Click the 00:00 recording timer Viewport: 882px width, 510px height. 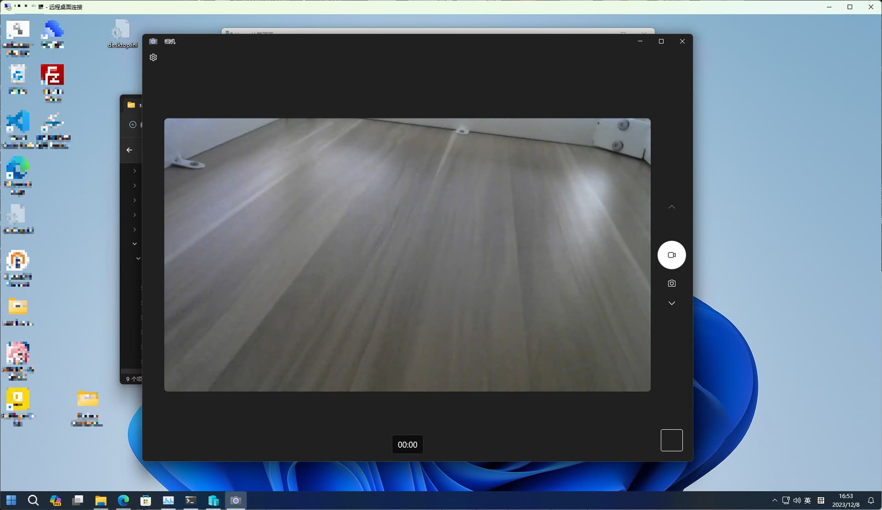407,444
